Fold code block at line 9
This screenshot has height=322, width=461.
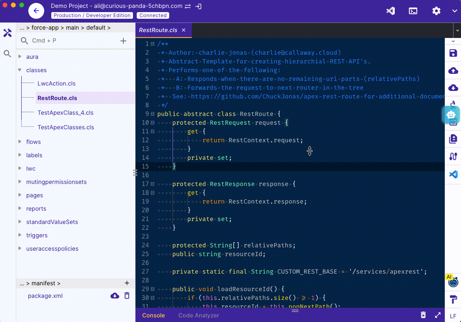click(x=153, y=113)
